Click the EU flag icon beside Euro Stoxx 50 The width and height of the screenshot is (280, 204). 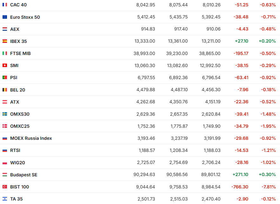click(5, 17)
